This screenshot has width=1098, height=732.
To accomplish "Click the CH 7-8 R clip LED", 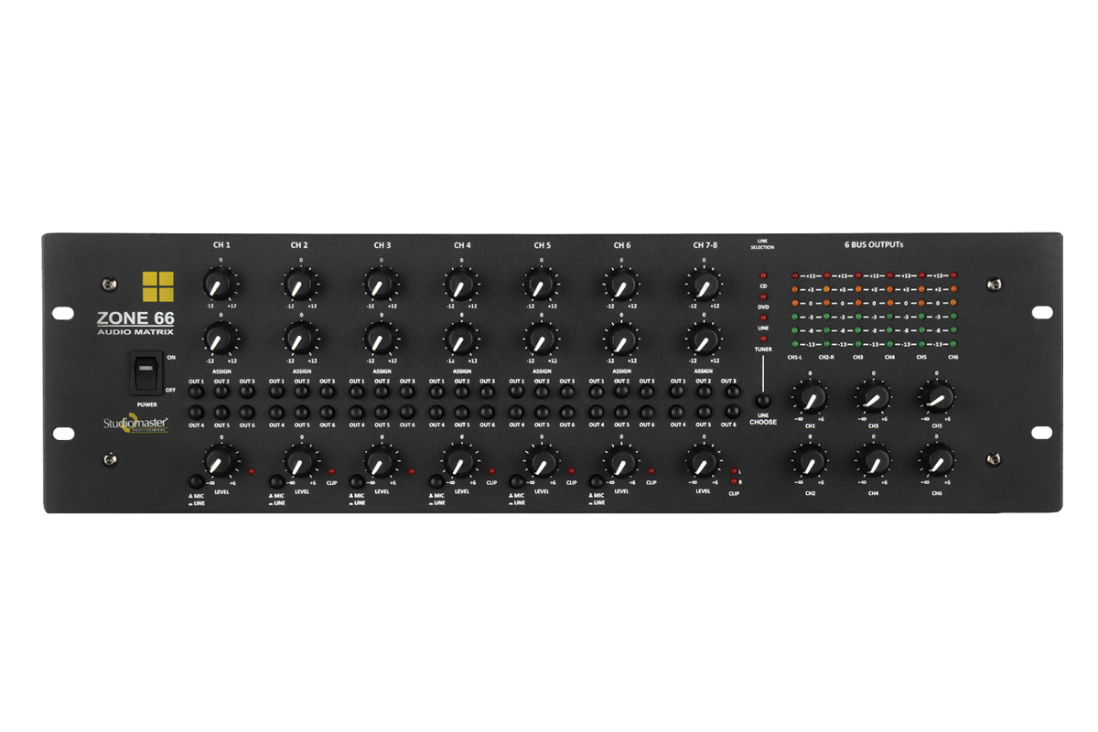I will tap(732, 481).
